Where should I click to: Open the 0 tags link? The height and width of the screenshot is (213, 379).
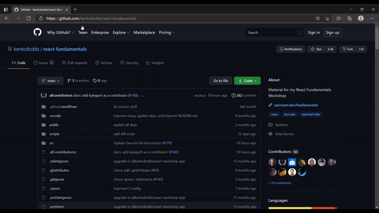pos(100,80)
